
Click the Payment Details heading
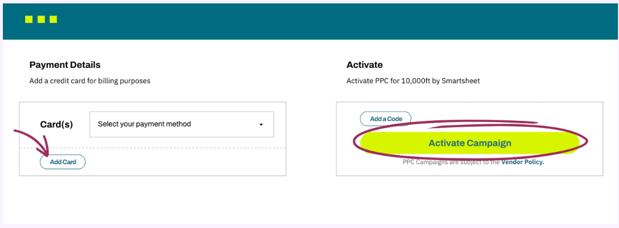pyautogui.click(x=65, y=65)
